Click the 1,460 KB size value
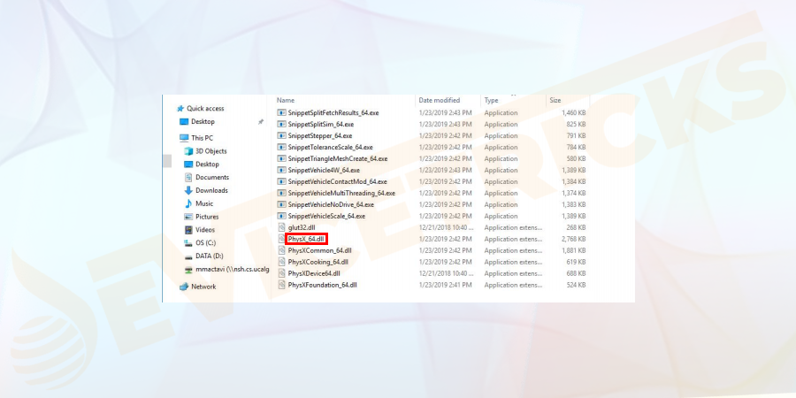Screen dimensions: 796x398 click(x=574, y=112)
